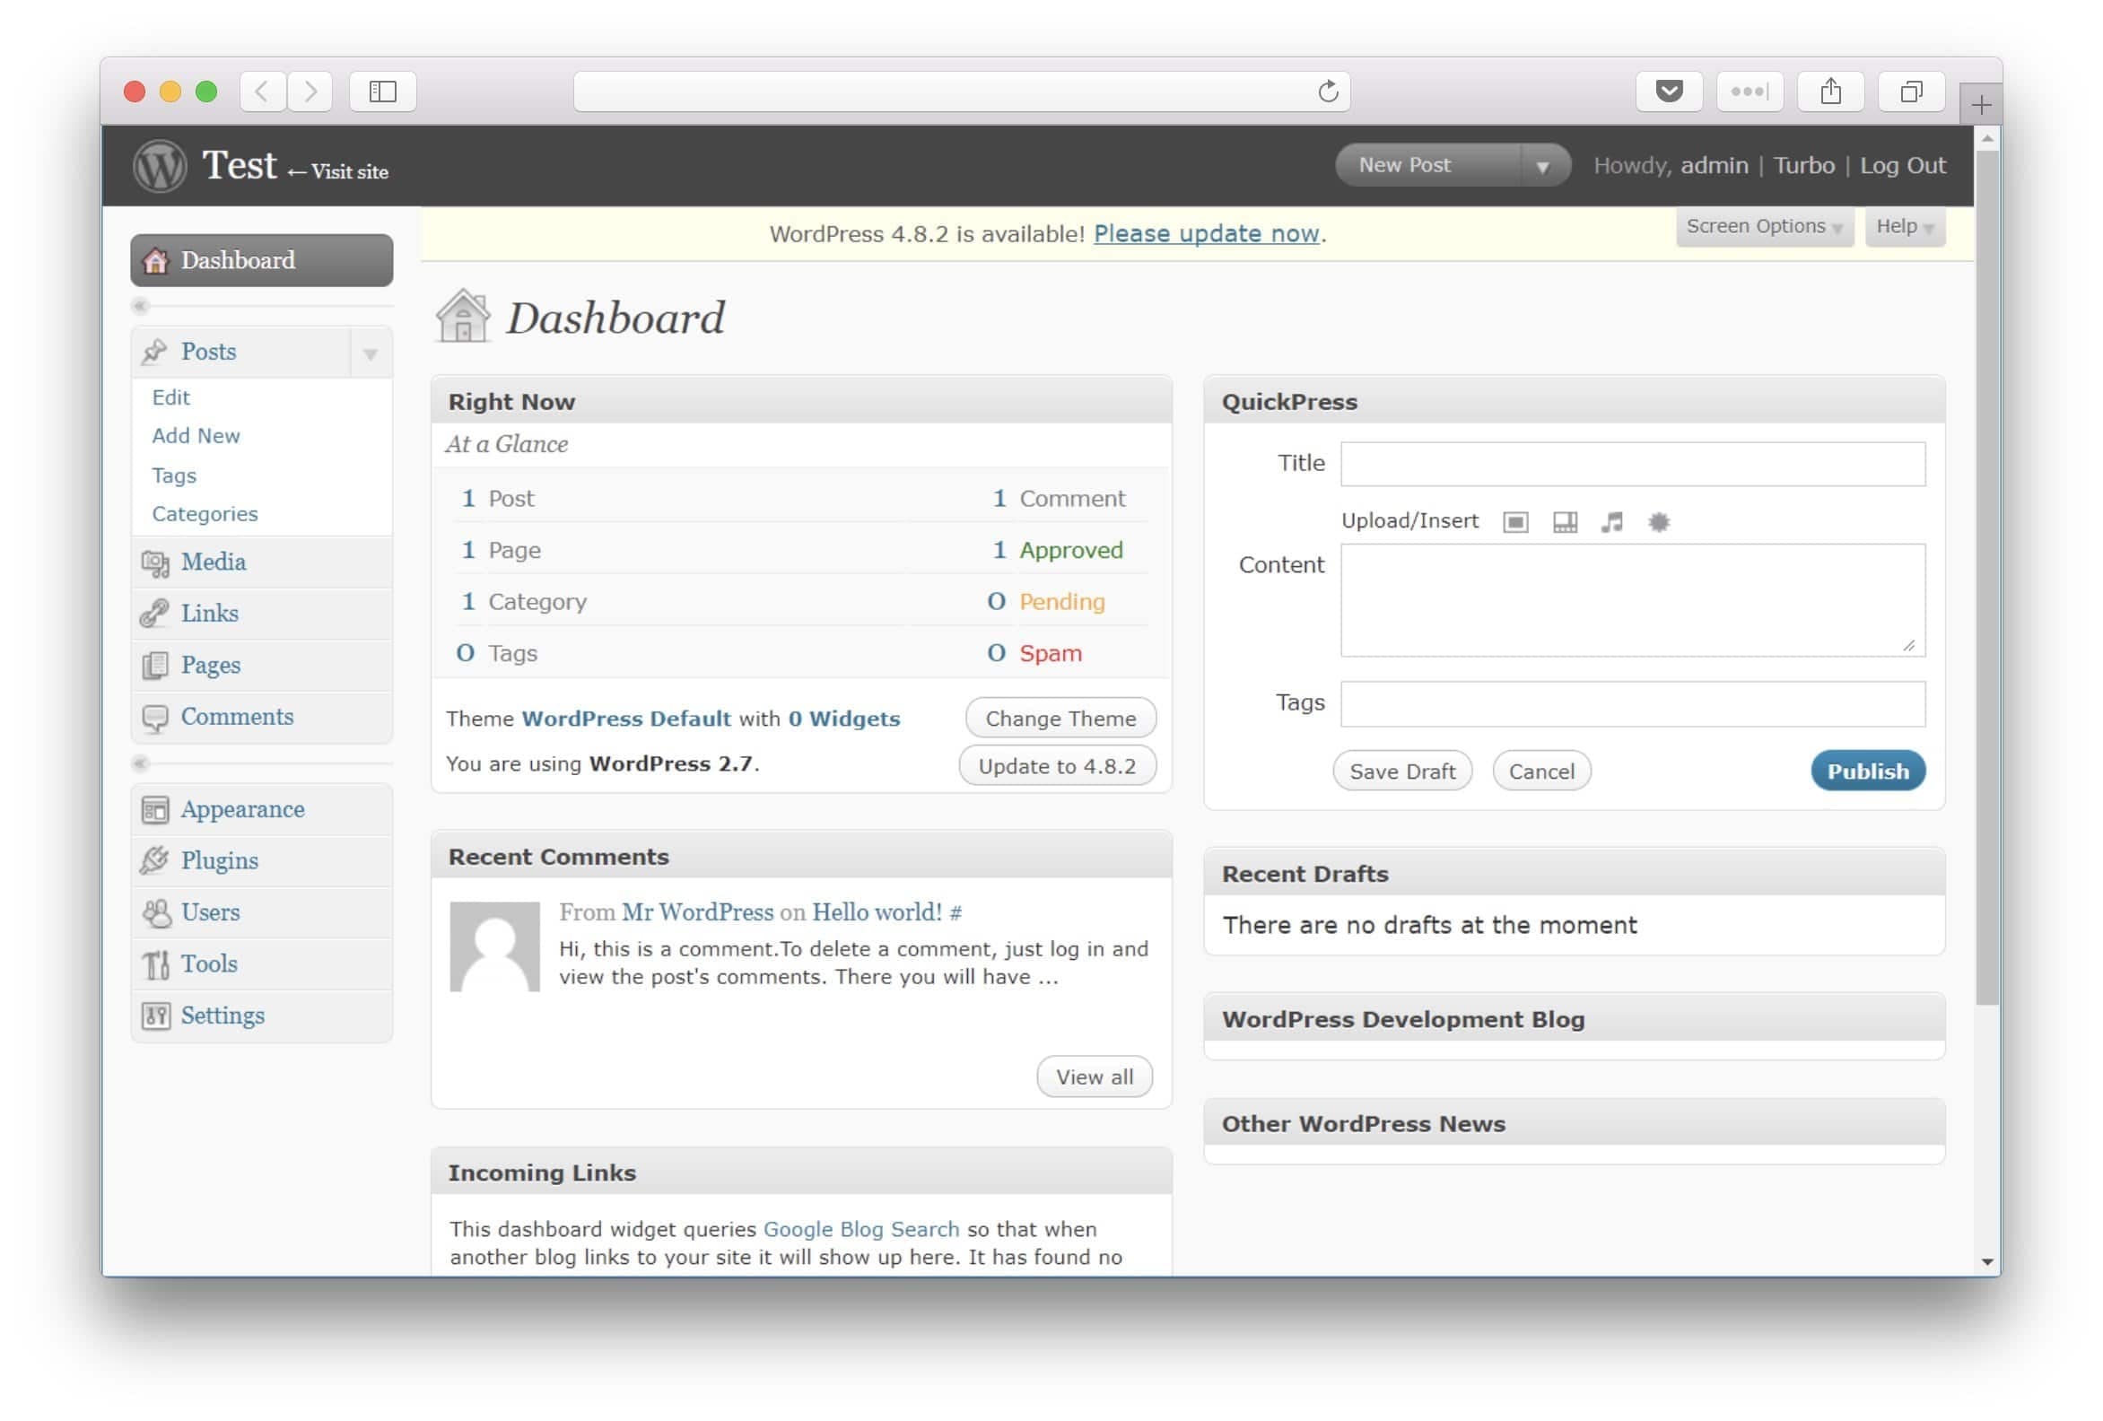The height and width of the screenshot is (1421, 2103).
Task: Click the Add Video upload icon
Action: 1565,522
